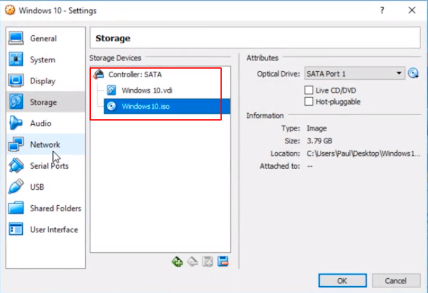Viewport: 428px width, 293px height.
Task: Click the SATA controller icon
Action: point(99,75)
